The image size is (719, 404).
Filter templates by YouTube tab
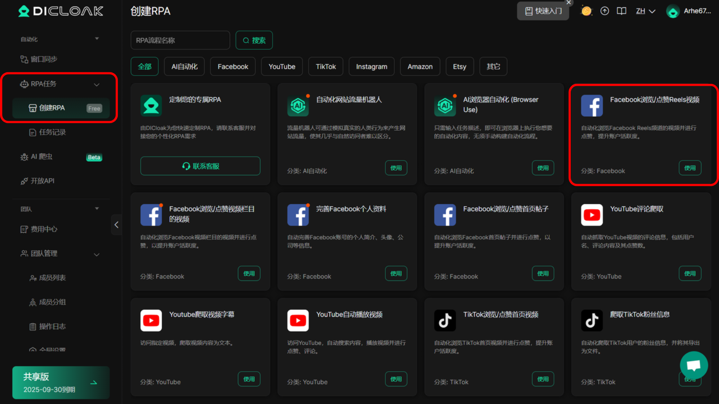point(282,66)
